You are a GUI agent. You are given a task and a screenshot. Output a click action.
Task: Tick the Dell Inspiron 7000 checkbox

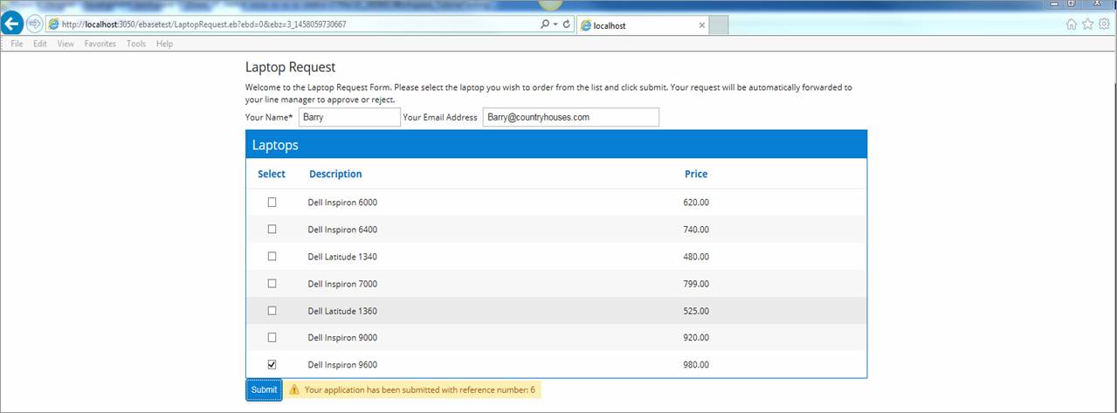click(272, 284)
